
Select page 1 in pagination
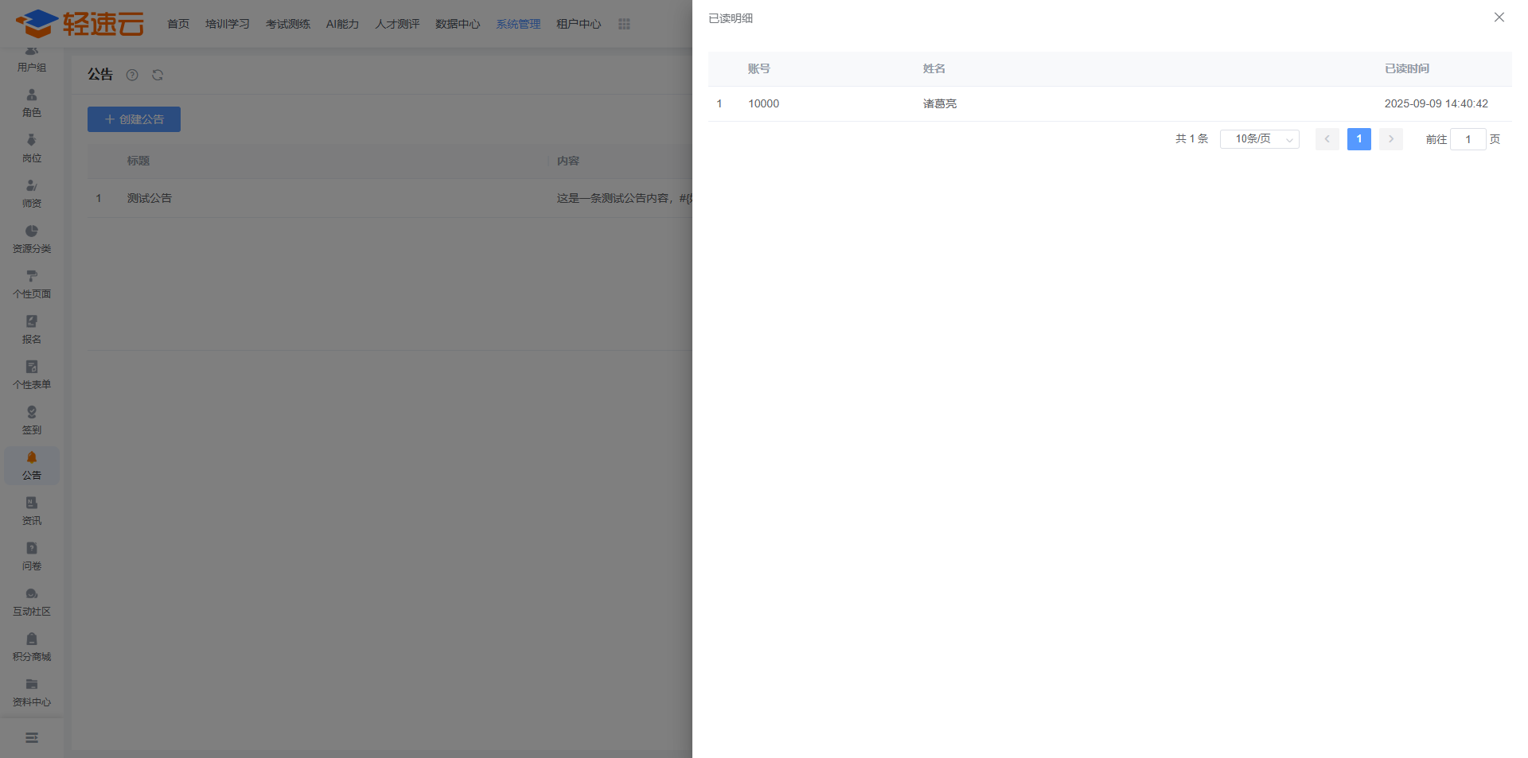click(x=1358, y=139)
